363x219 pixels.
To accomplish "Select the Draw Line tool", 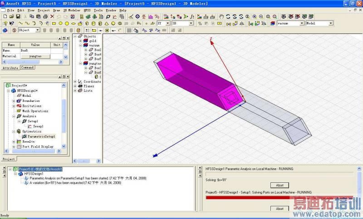I will (x=20, y=24).
